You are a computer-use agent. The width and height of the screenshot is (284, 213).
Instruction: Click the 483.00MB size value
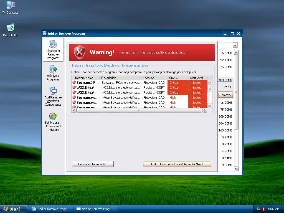tap(225, 80)
